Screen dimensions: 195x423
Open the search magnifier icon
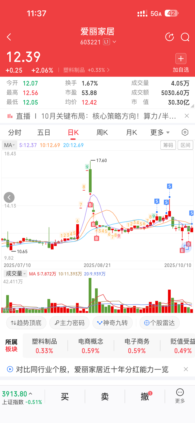click(x=185, y=37)
